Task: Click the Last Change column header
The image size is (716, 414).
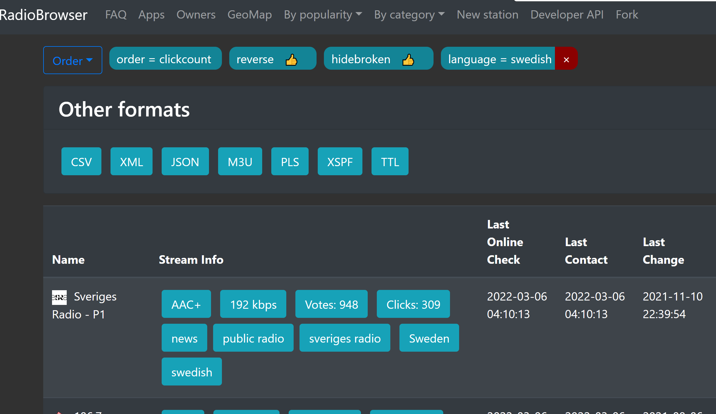Action: click(x=663, y=251)
